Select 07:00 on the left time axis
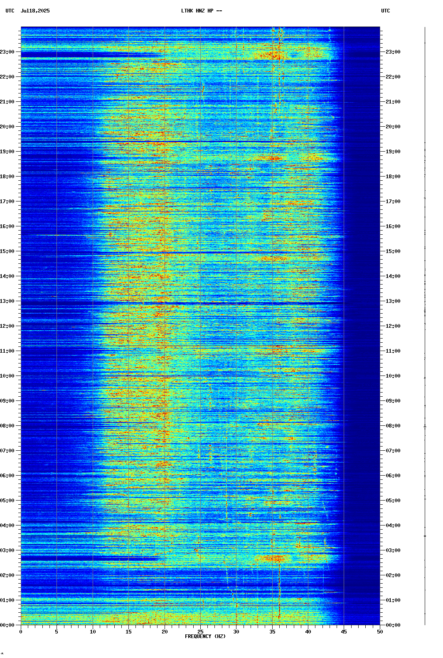Viewport: 443px width, 658px height. point(7,451)
